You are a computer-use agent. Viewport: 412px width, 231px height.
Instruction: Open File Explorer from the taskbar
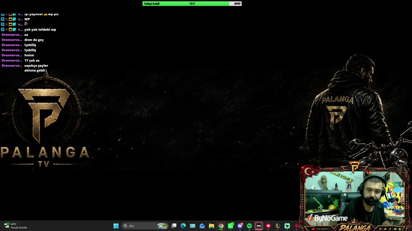tap(211, 226)
